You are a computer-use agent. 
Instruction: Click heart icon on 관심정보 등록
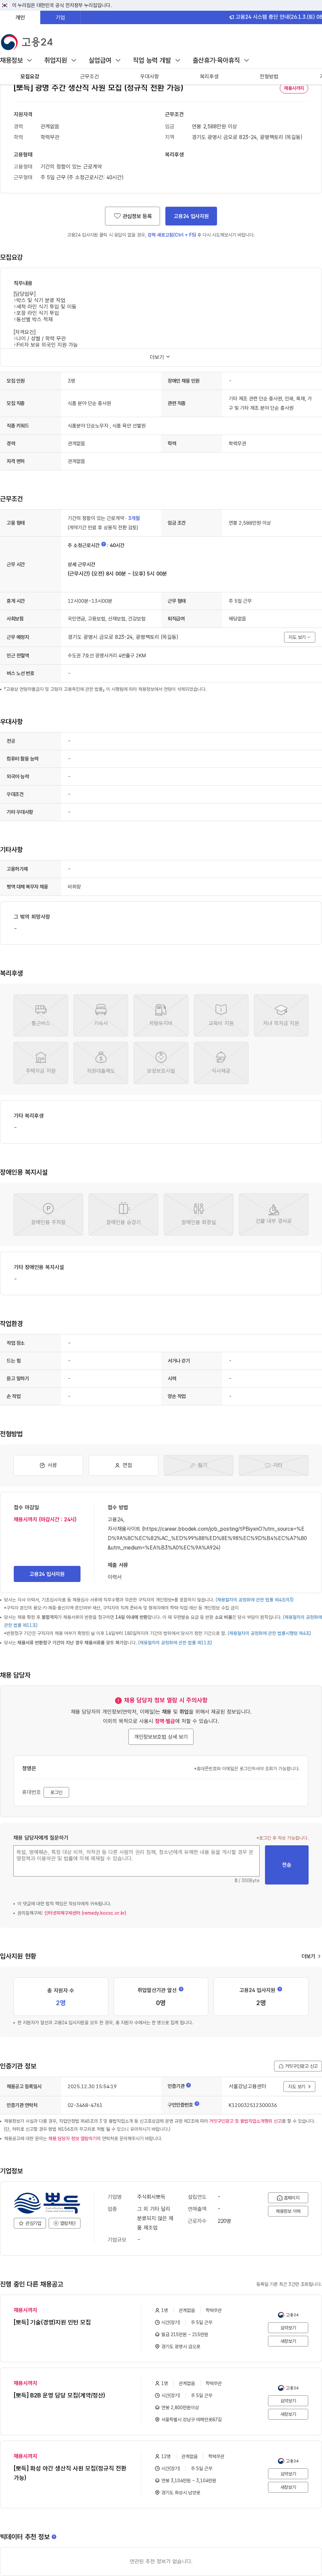117,216
